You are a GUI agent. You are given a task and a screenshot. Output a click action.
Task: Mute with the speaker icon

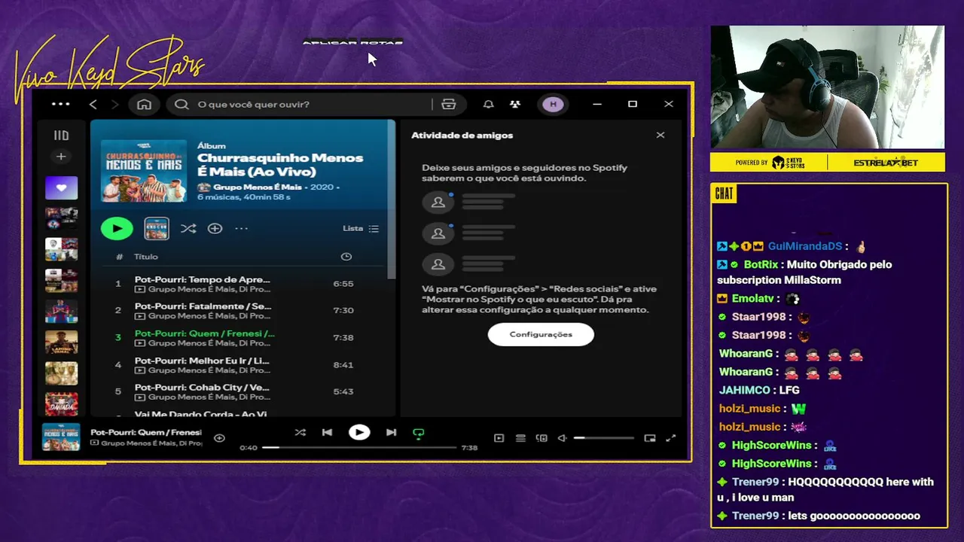click(562, 438)
